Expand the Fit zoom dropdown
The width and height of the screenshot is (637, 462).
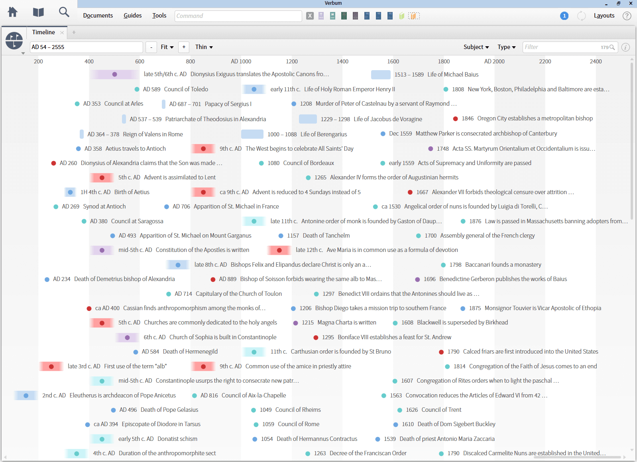coord(167,47)
